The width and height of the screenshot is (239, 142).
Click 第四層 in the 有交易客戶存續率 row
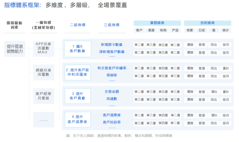pos(163,68)
